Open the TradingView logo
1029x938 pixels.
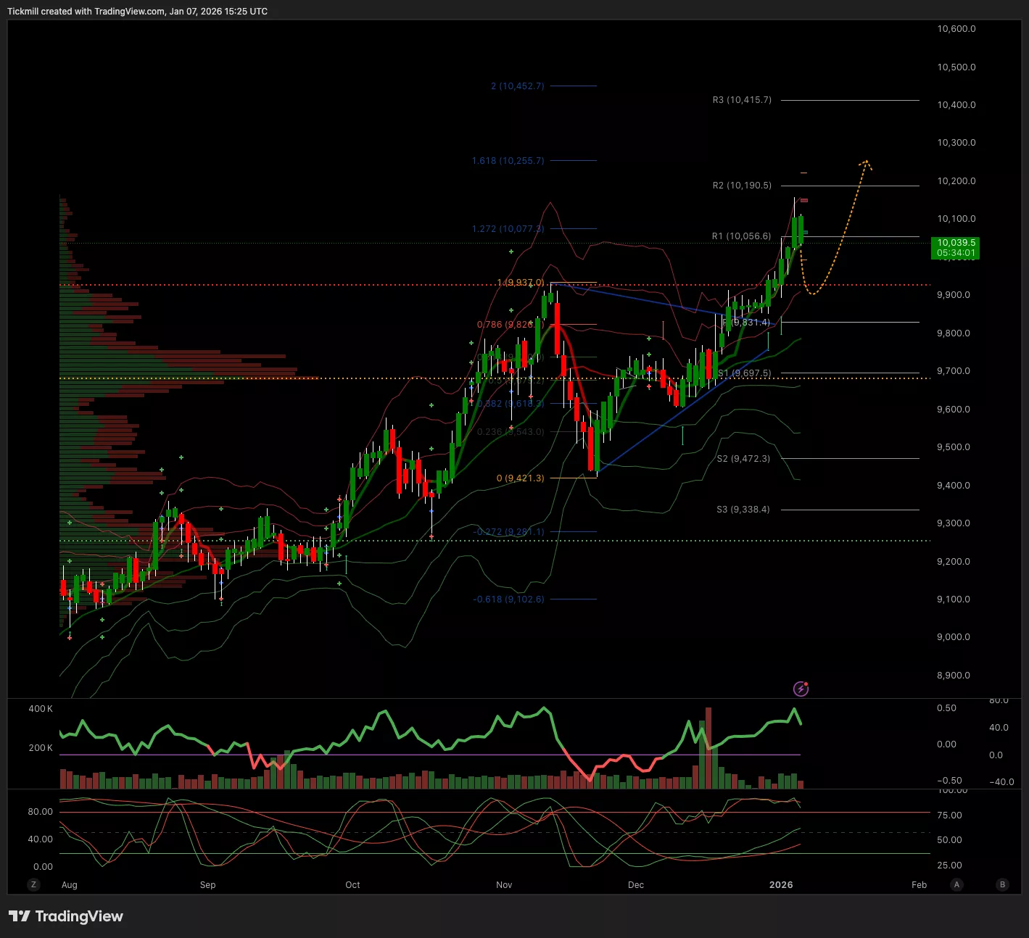[x=66, y=916]
